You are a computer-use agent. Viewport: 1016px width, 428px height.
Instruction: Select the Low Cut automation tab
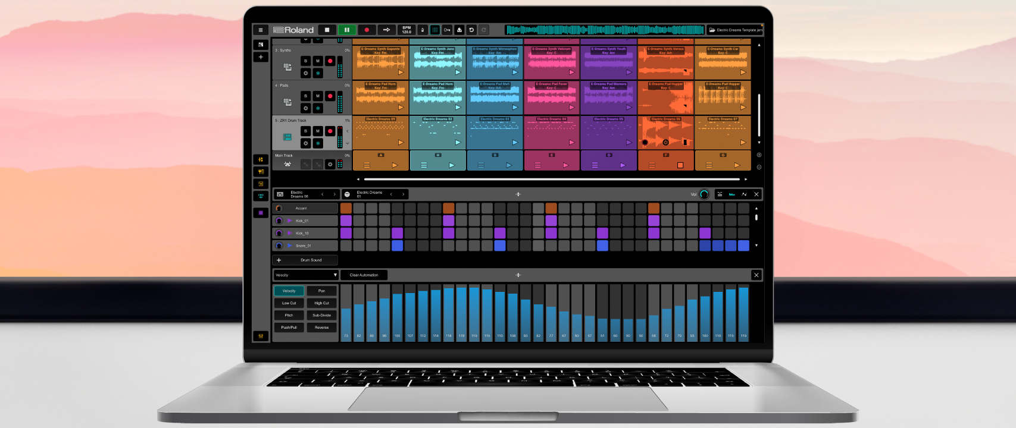[289, 303]
